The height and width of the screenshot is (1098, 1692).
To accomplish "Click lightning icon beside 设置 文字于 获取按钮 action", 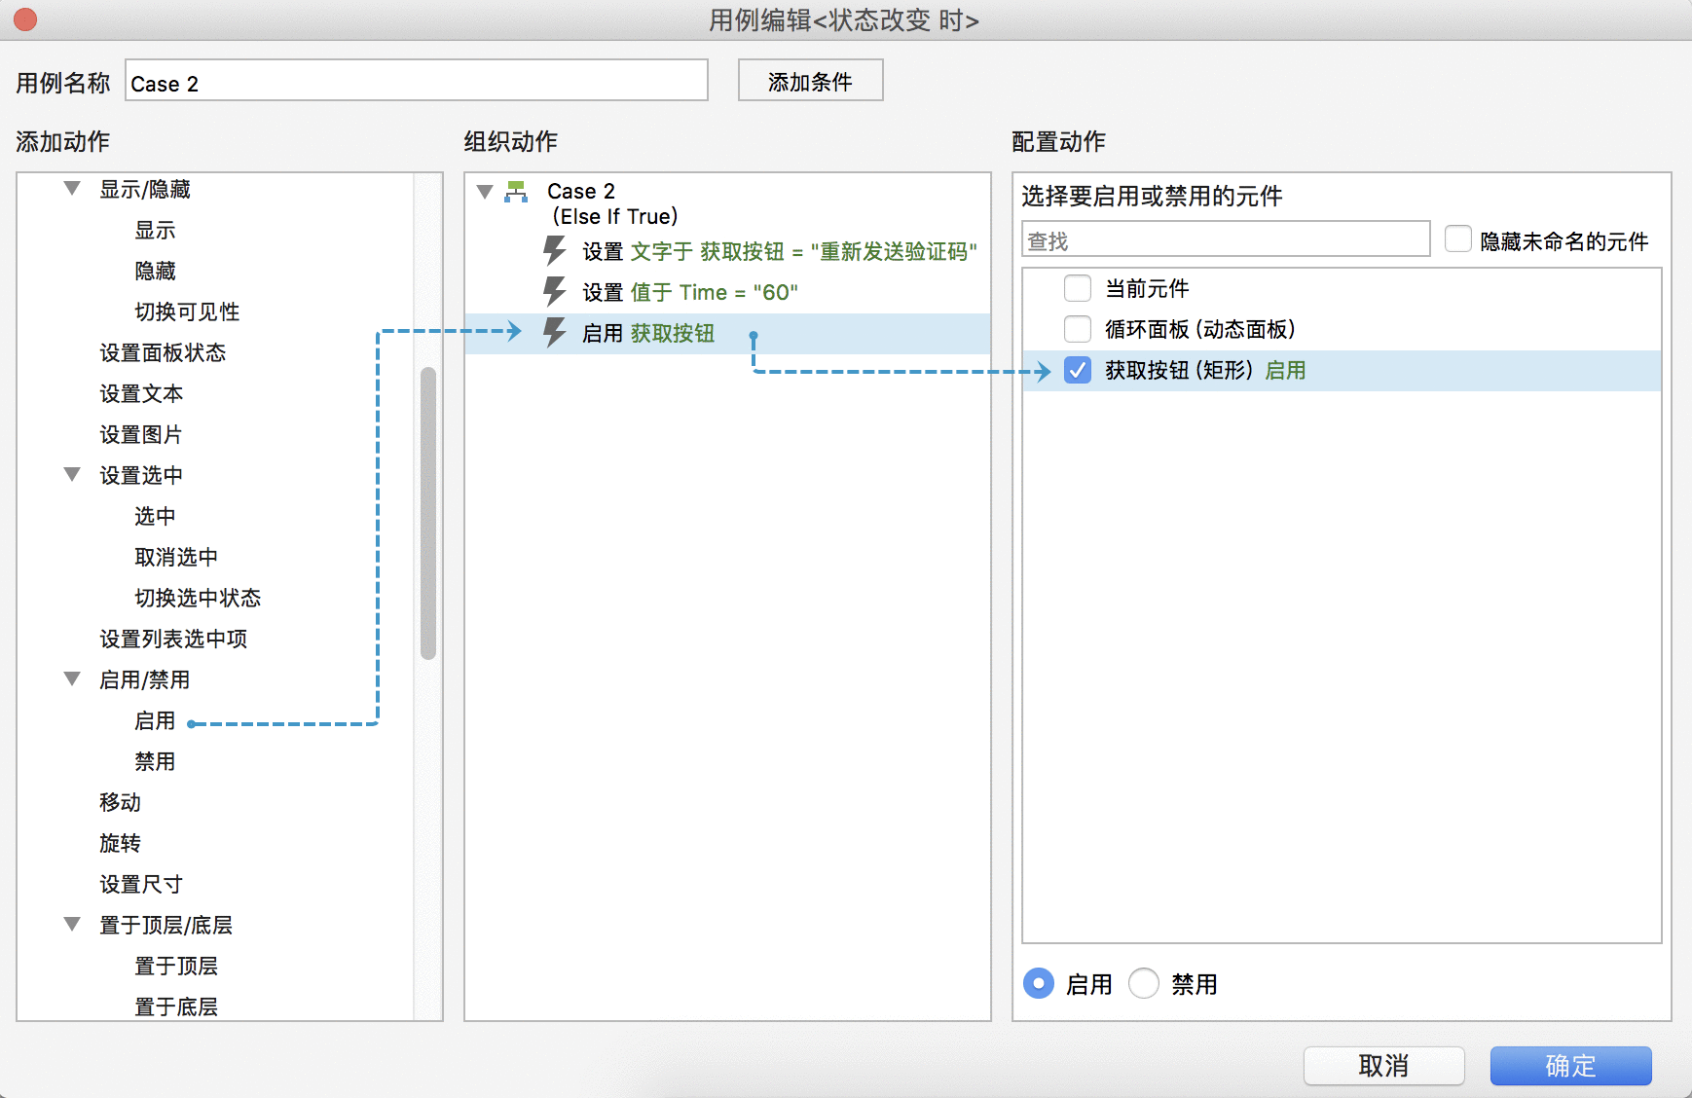I will click(x=554, y=251).
